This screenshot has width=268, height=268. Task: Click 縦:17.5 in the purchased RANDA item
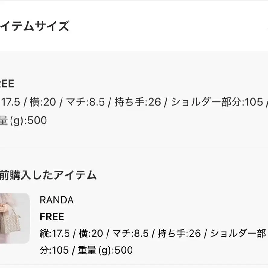pos(55,233)
